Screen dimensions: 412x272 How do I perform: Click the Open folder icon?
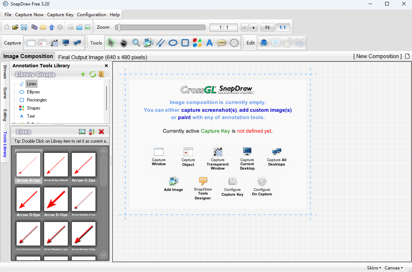[x=15, y=27]
